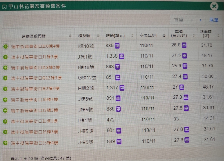Expand row 瑞中街瑞華街口J5棟4樓 plus icon
The height and width of the screenshot is (161, 224).
(5, 143)
